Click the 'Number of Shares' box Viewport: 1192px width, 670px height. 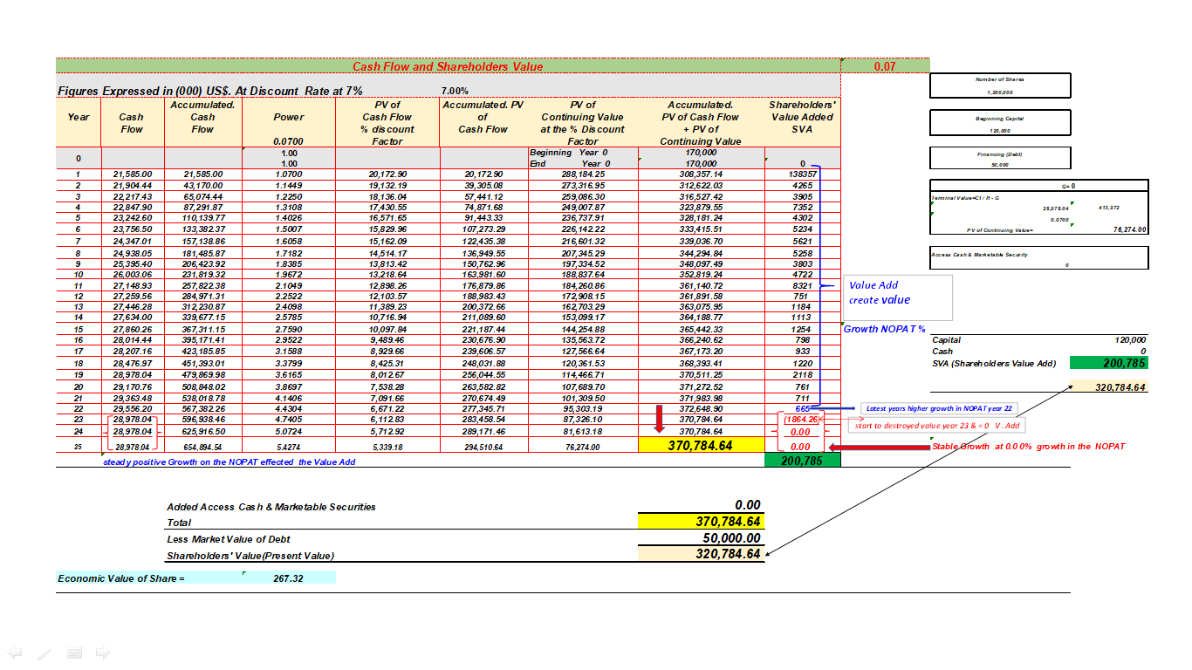(x=1000, y=85)
